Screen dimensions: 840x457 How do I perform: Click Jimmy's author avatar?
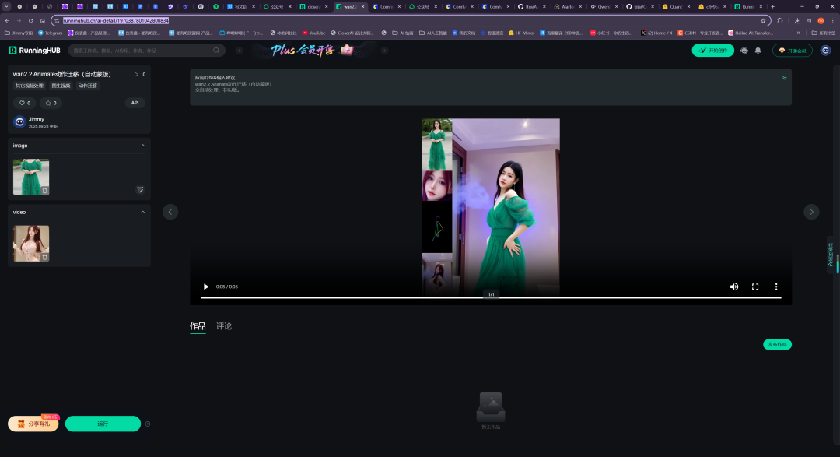19,122
